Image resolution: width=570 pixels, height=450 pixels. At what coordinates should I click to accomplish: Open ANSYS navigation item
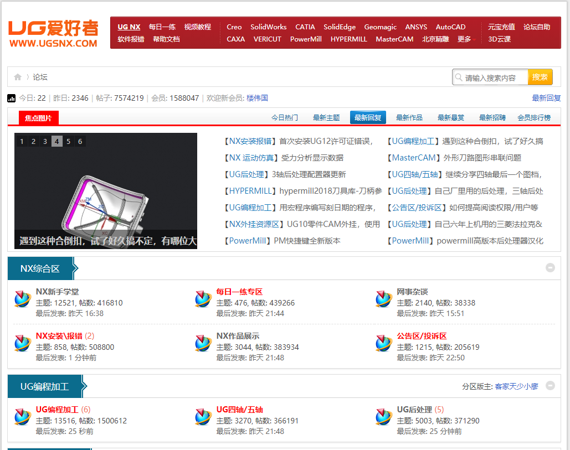coord(416,27)
